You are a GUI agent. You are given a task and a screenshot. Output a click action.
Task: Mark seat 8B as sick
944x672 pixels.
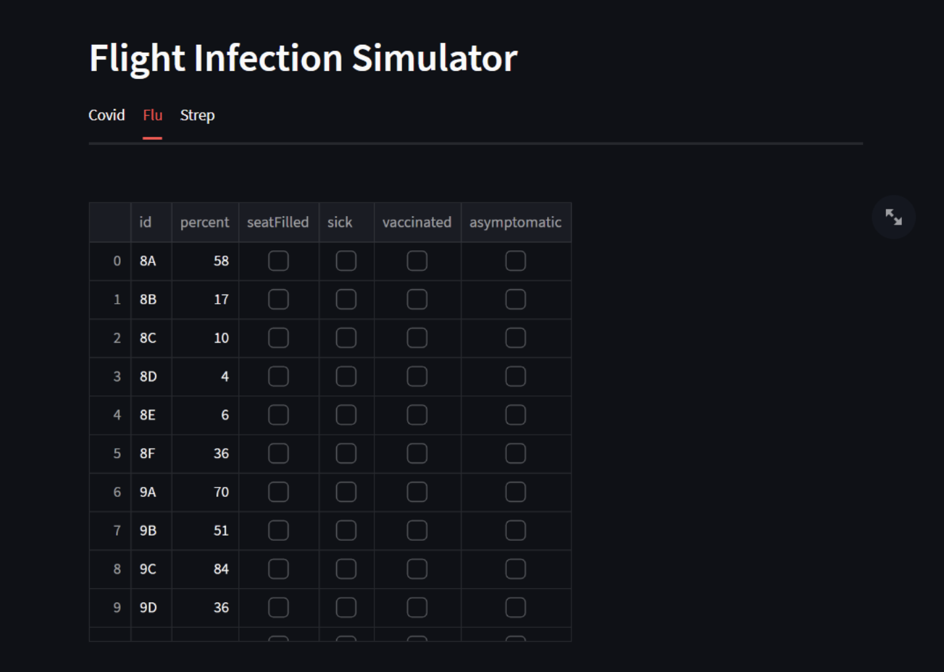pos(346,300)
